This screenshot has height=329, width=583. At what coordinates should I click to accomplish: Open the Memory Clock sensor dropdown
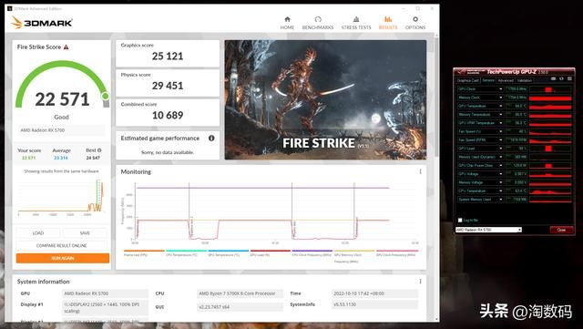(501, 98)
